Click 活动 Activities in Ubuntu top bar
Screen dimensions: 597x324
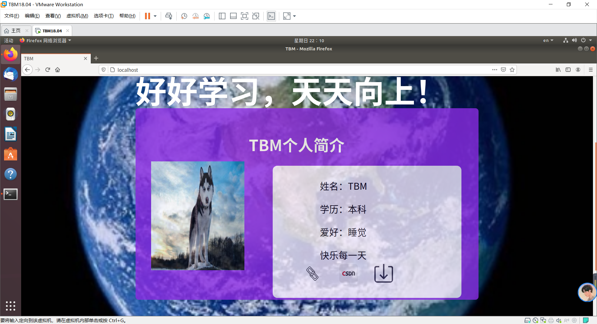tap(9, 40)
